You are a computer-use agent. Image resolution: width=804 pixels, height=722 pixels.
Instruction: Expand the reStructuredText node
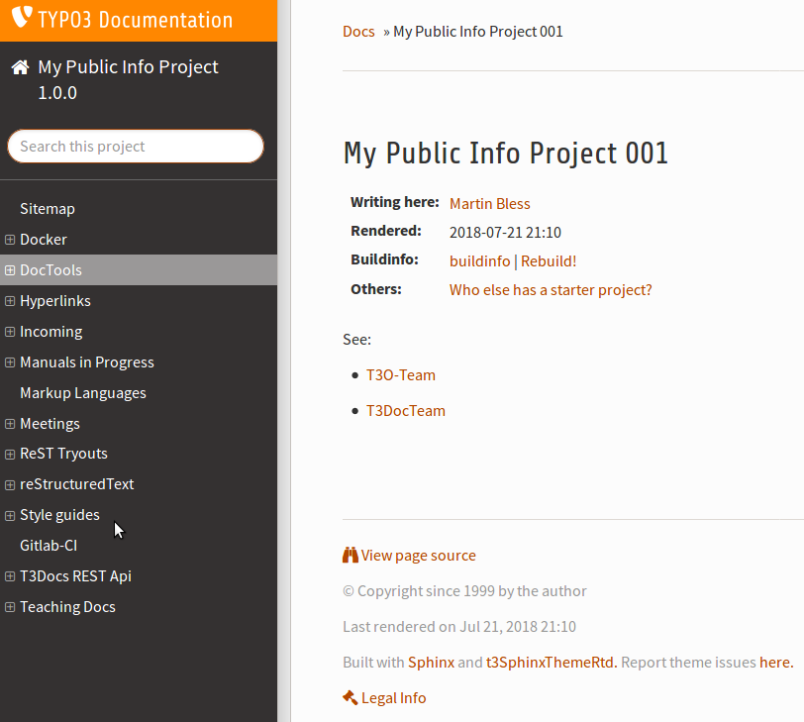tap(10, 484)
